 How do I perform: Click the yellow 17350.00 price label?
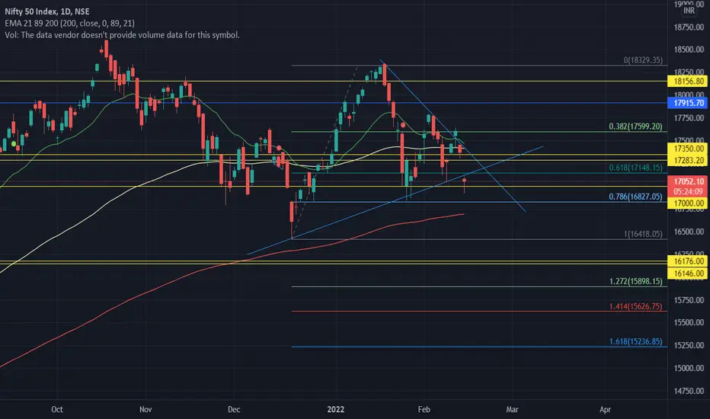coord(687,149)
